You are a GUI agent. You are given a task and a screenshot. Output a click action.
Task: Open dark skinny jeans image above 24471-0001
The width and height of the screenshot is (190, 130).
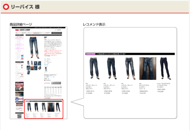coord(165,68)
